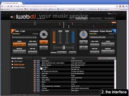
Task: Sort the list by Title column
Action: coord(73,58)
